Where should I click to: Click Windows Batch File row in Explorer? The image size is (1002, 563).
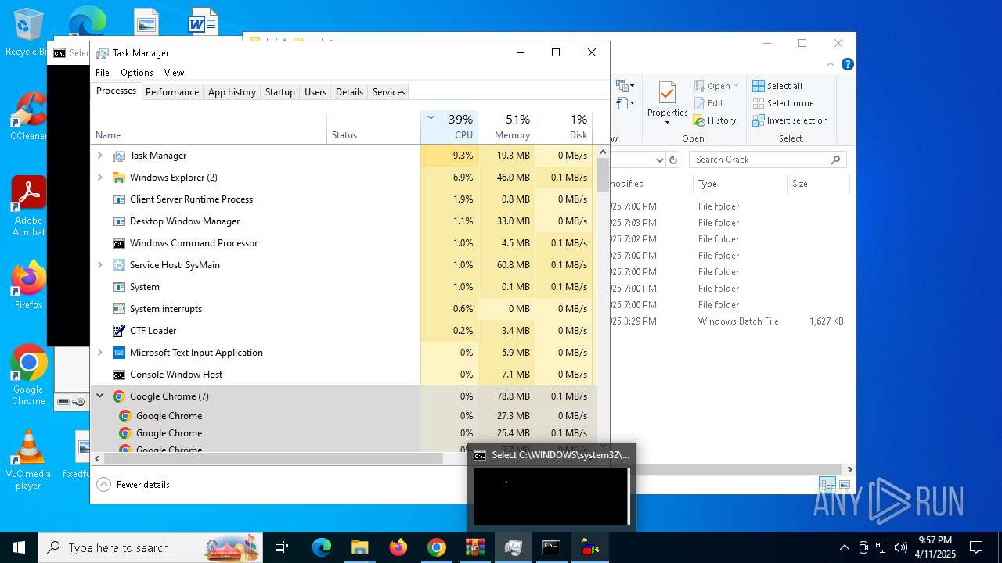coord(731,321)
